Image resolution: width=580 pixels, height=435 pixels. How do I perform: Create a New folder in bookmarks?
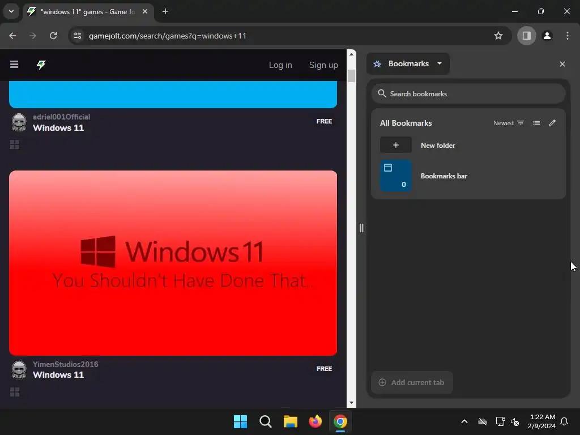tap(468, 145)
